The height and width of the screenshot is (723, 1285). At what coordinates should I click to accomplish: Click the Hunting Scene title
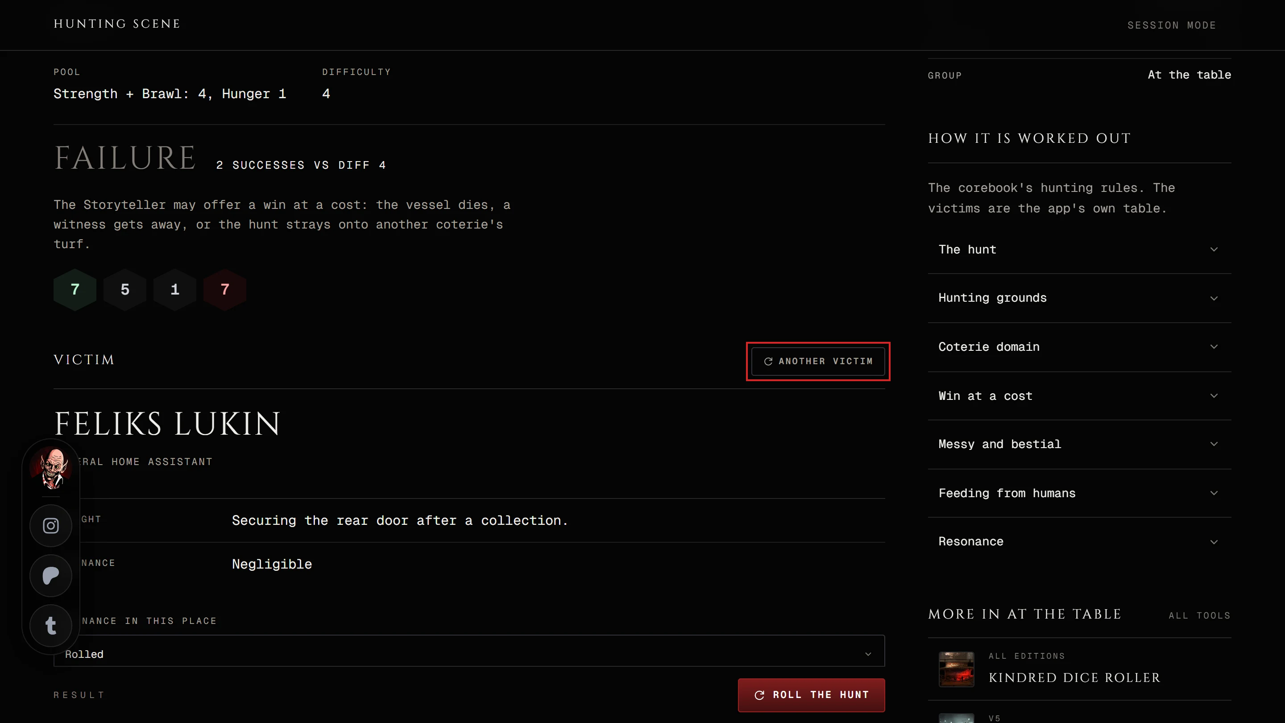point(117,24)
